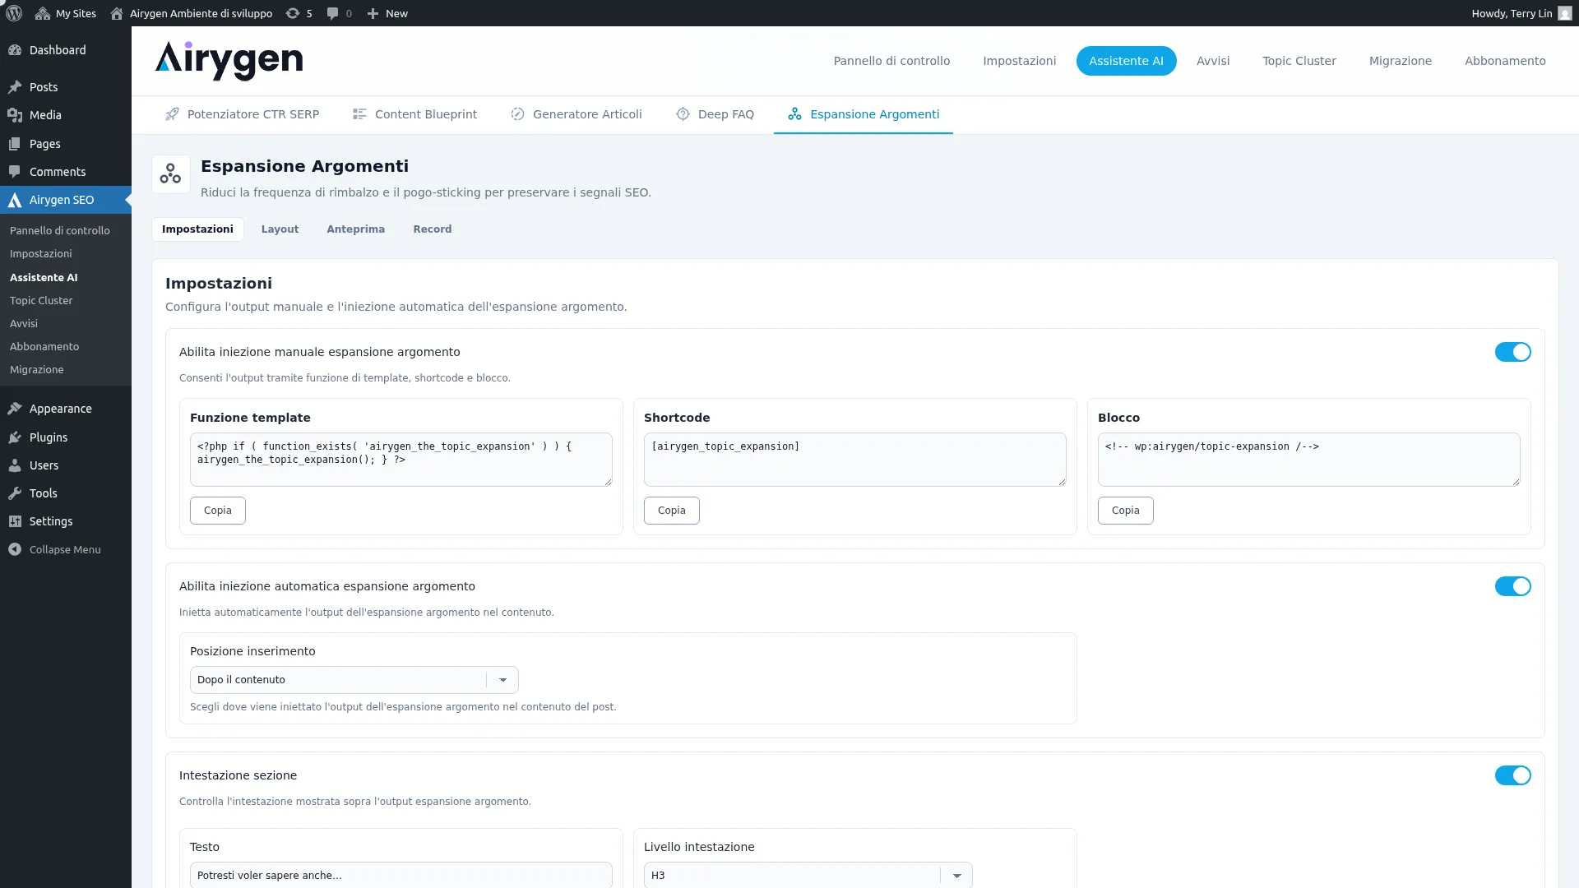The height and width of the screenshot is (888, 1579).
Task: Switch to the Layout sub-tab
Action: click(280, 229)
